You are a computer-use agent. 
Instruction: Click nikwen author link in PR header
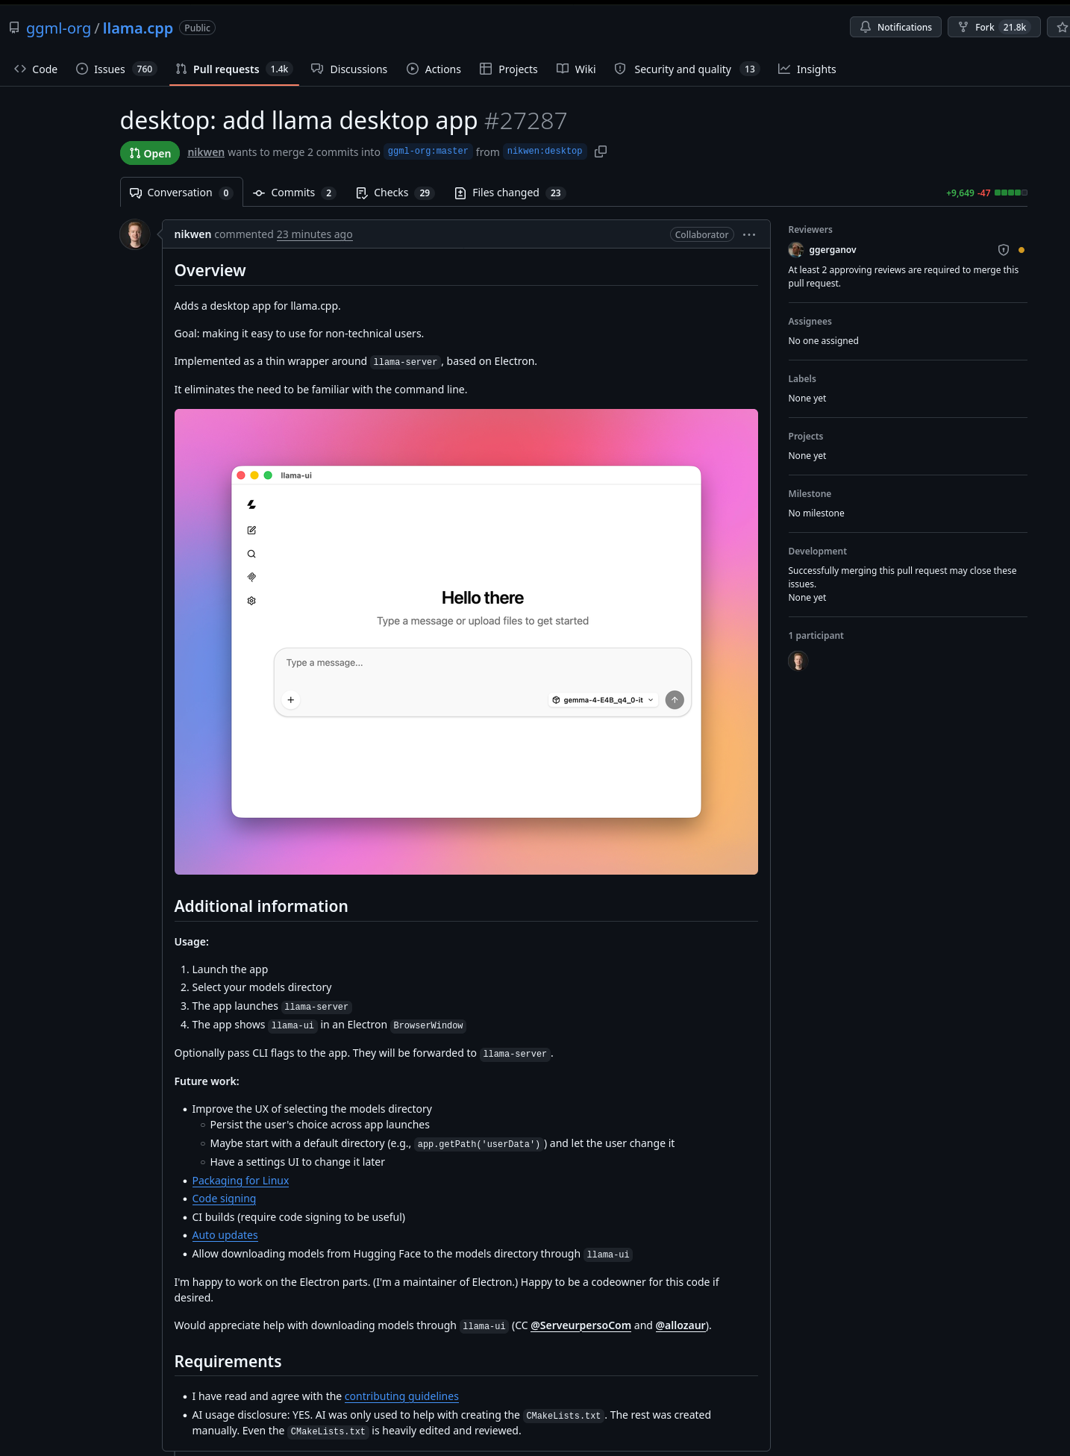[206, 152]
